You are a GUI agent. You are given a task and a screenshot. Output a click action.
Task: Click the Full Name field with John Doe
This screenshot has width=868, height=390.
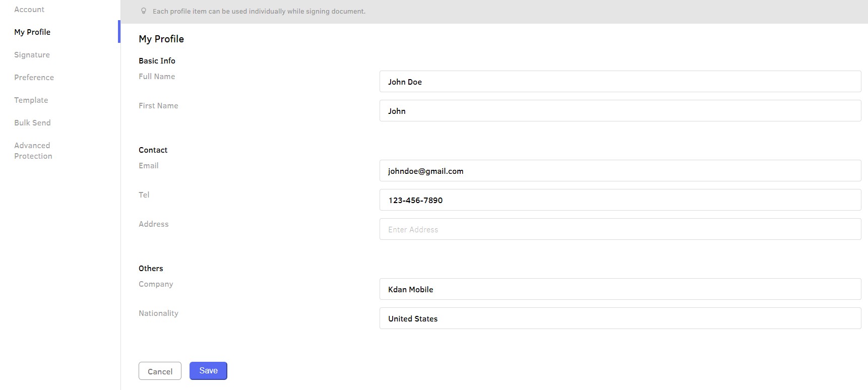(620, 82)
